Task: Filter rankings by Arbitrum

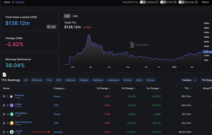Action: click(70, 80)
